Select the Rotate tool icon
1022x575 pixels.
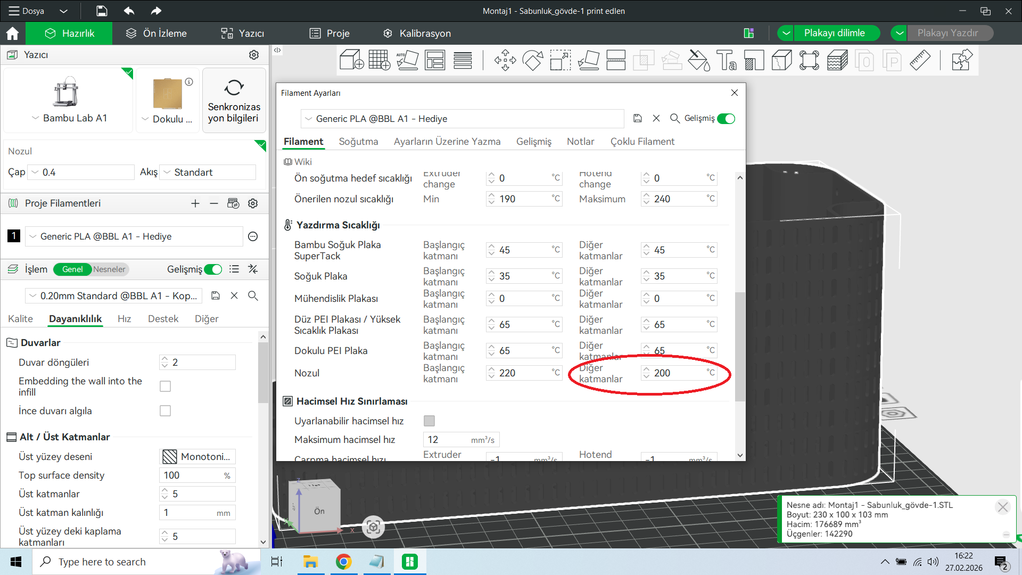click(532, 60)
